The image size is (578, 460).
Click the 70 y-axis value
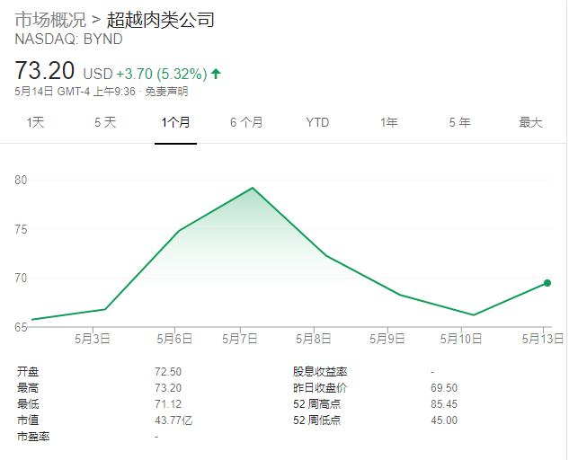tap(21, 278)
